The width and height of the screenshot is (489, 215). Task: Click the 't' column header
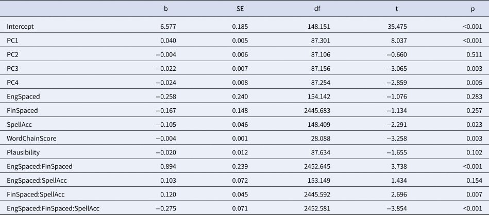pos(397,9)
